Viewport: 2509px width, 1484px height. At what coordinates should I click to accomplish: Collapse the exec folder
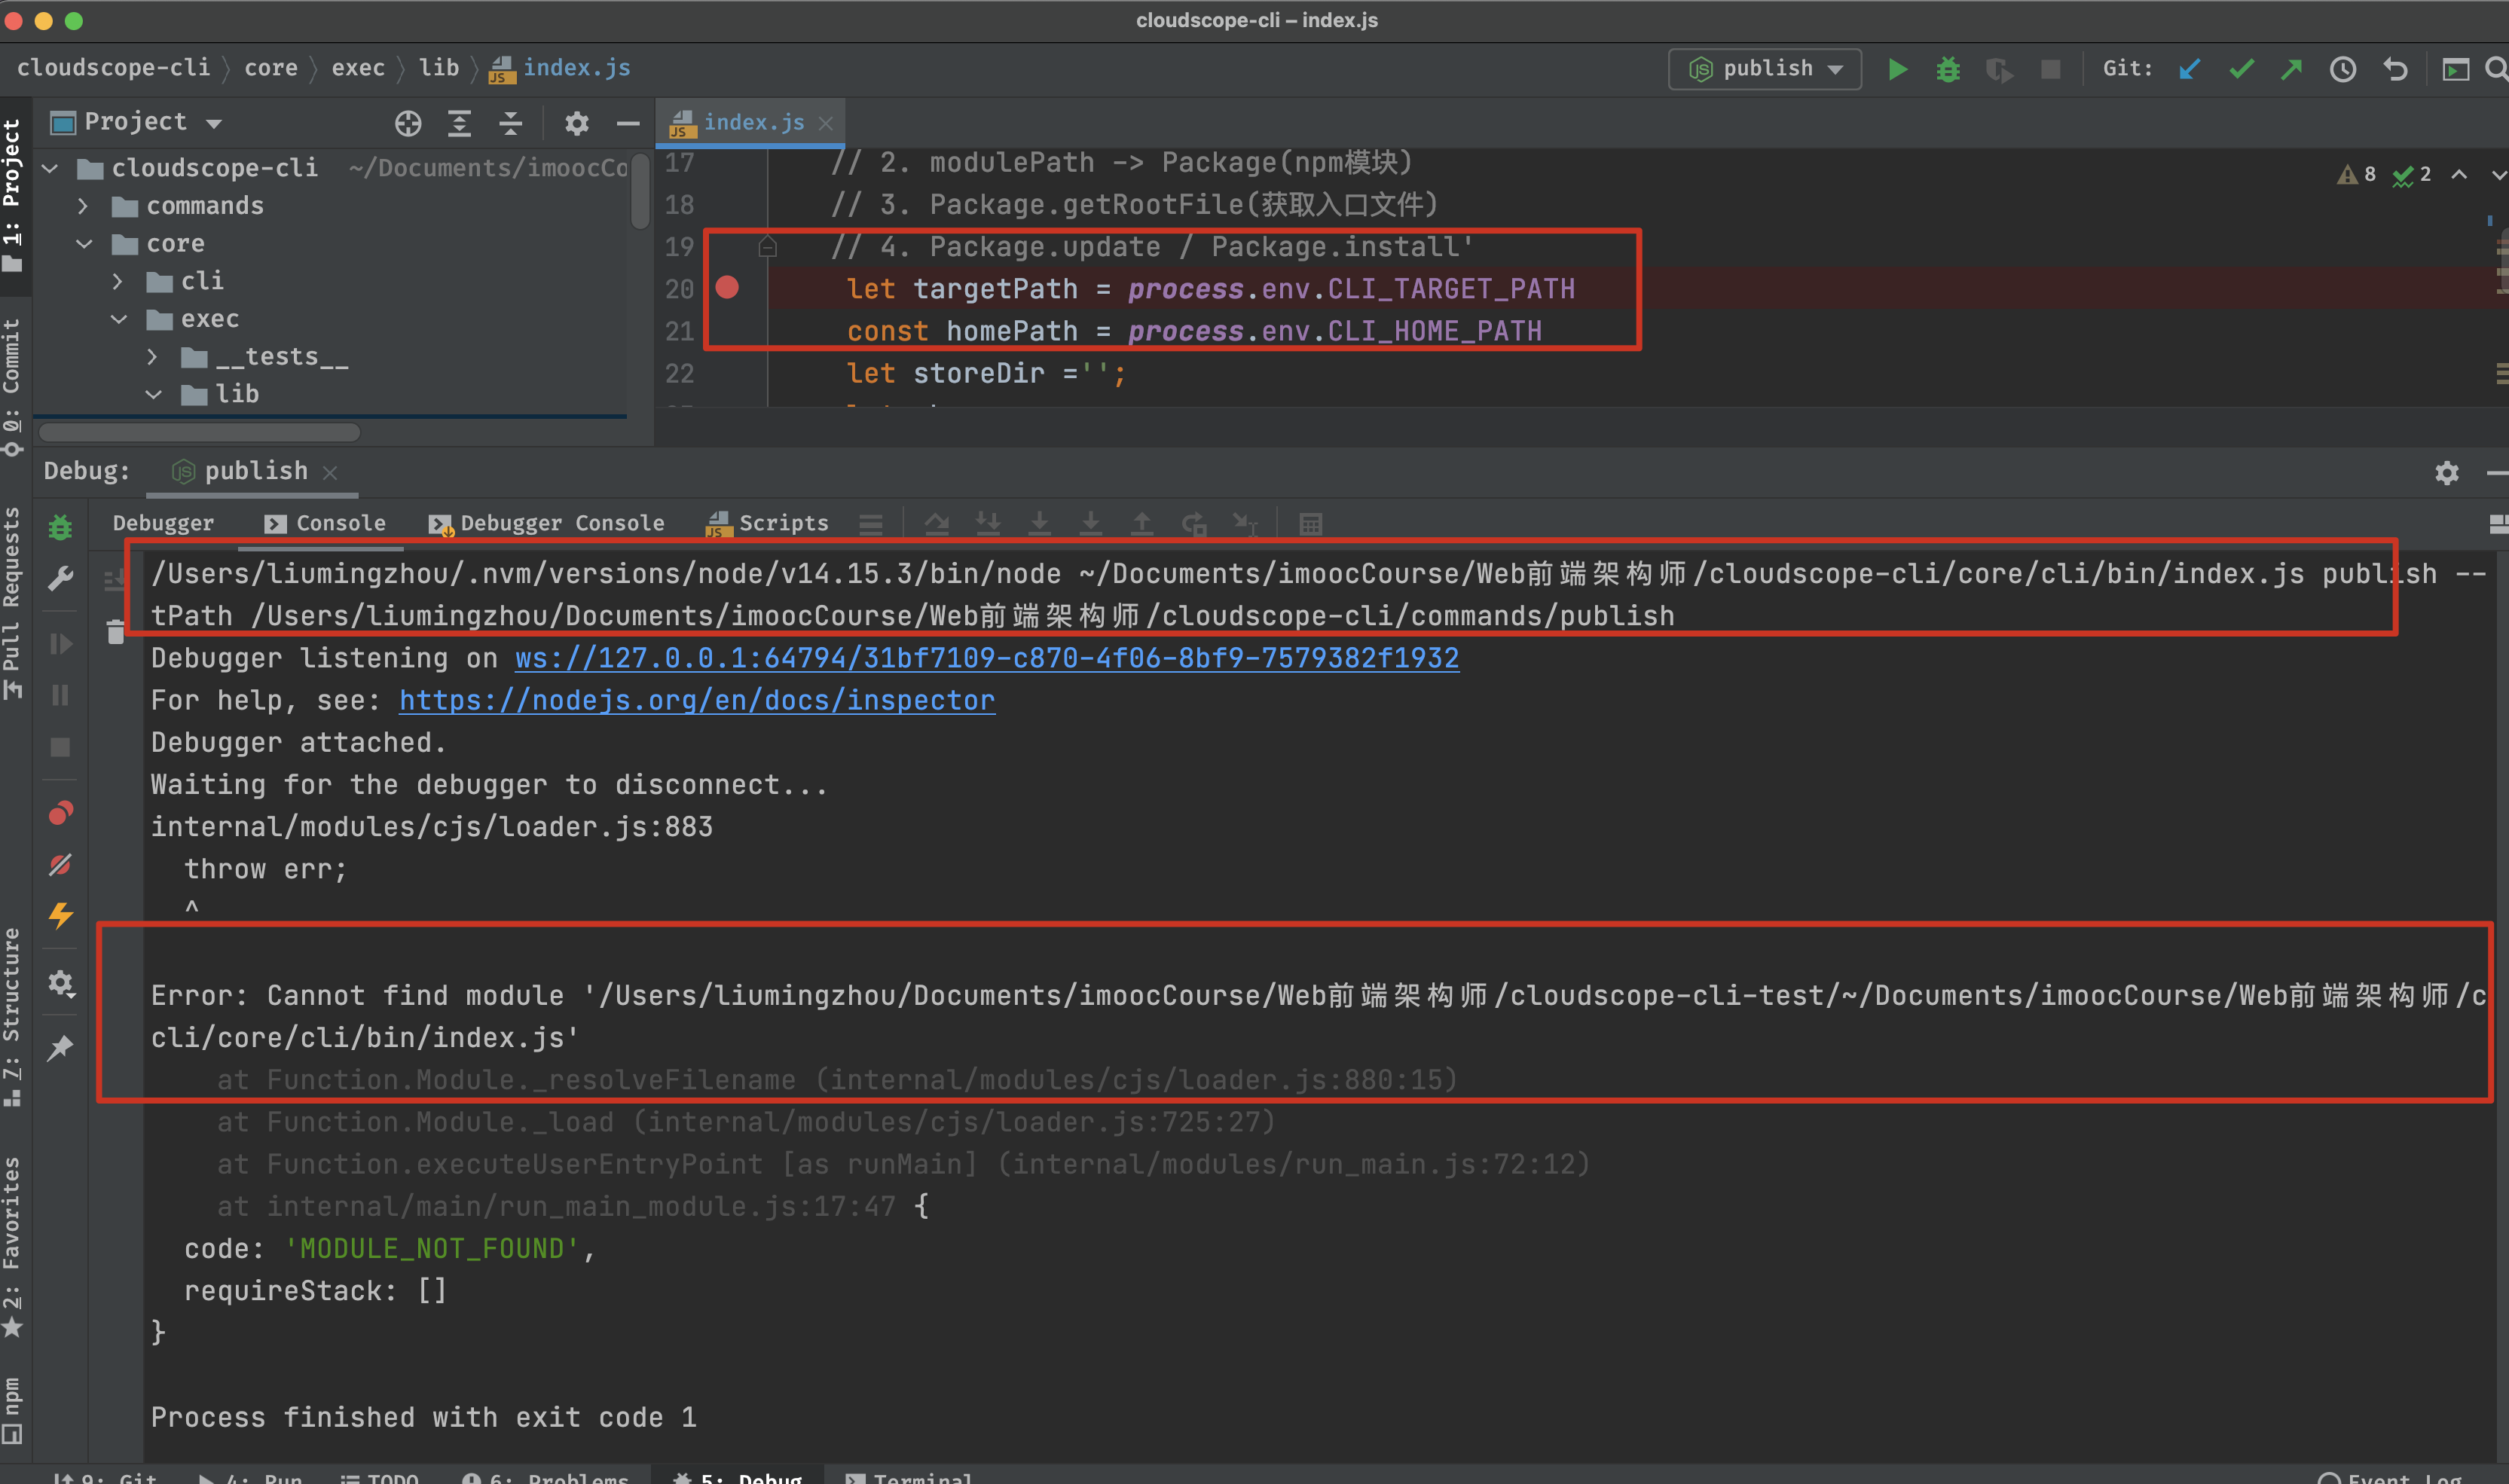coord(118,319)
